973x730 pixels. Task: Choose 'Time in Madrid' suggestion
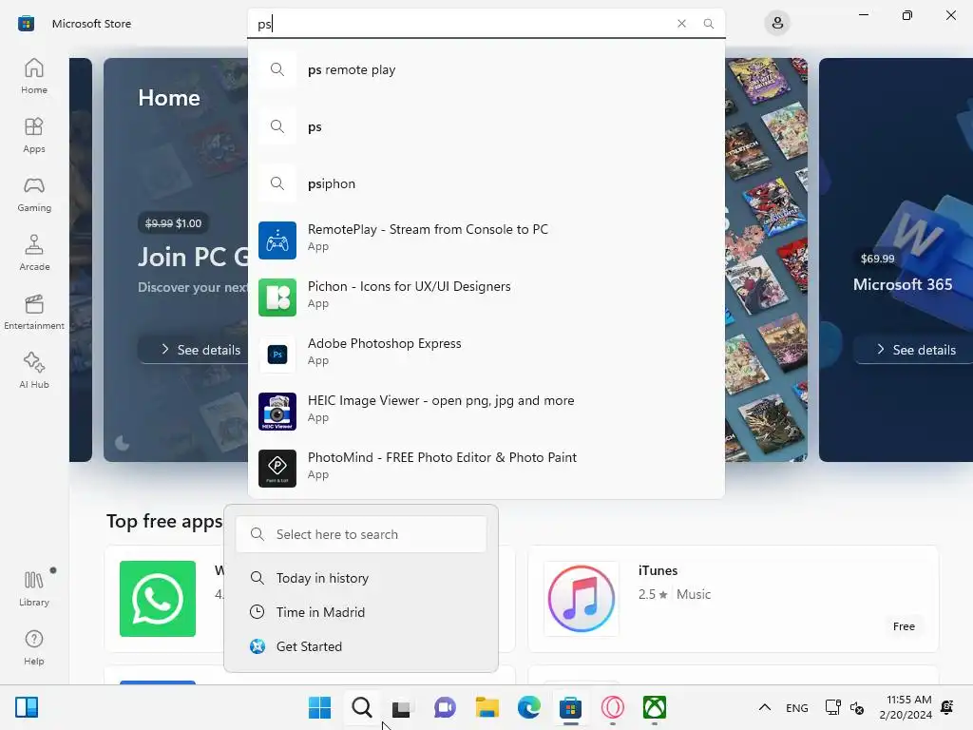361,612
